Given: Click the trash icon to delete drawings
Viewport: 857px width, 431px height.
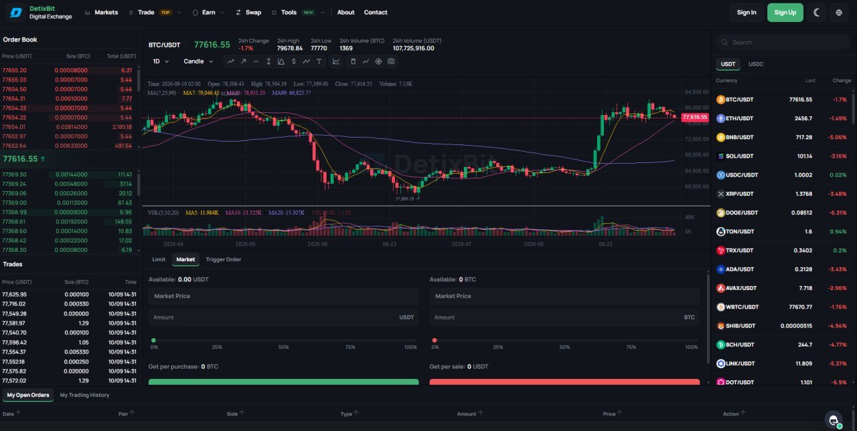Looking at the screenshot, I should pos(353,61).
